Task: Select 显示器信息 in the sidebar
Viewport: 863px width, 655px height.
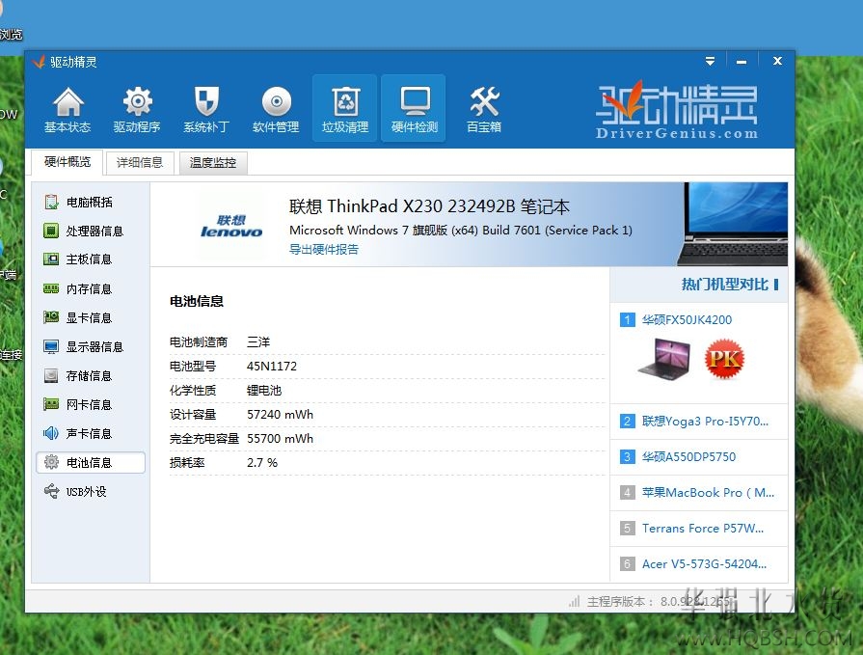Action: pyautogui.click(x=91, y=346)
